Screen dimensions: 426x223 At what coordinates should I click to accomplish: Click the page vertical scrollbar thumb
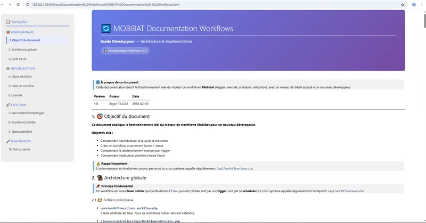click(x=424, y=21)
